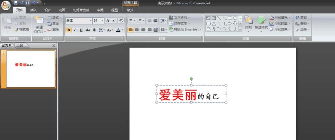This screenshot has width=335, height=140.
Task: Select the right arrow block shape
Action: pyautogui.click(x=230, y=23)
